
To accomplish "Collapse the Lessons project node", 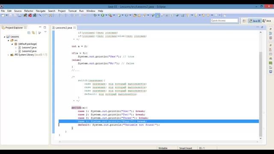I will (5, 37).
